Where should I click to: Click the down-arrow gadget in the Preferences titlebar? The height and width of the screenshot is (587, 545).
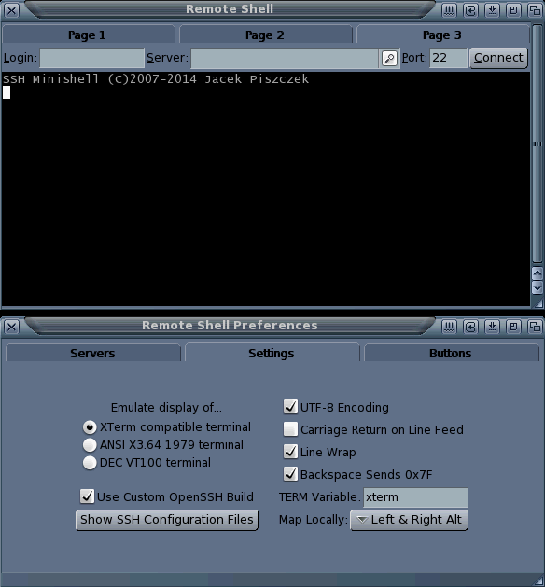tap(492, 327)
